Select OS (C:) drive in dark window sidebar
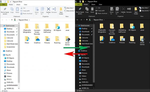 click(x=83, y=79)
